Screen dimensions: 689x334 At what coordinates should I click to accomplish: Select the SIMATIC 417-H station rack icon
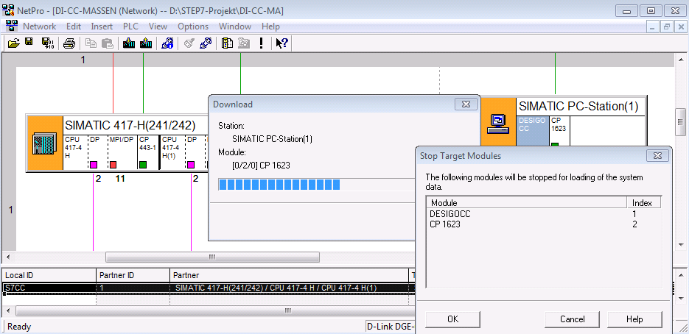pos(44,143)
